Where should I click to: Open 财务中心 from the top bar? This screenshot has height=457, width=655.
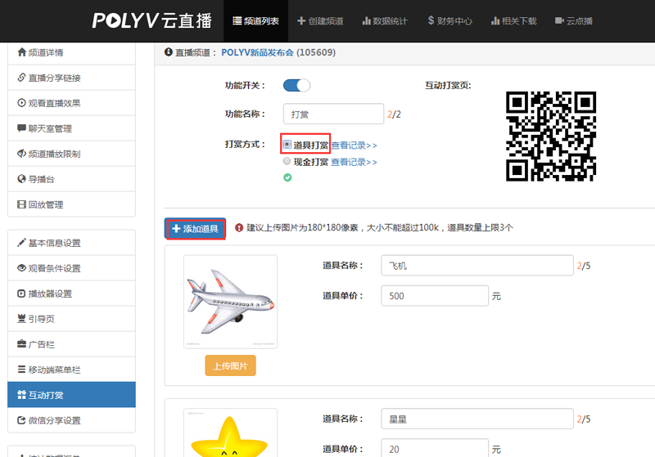(x=449, y=21)
